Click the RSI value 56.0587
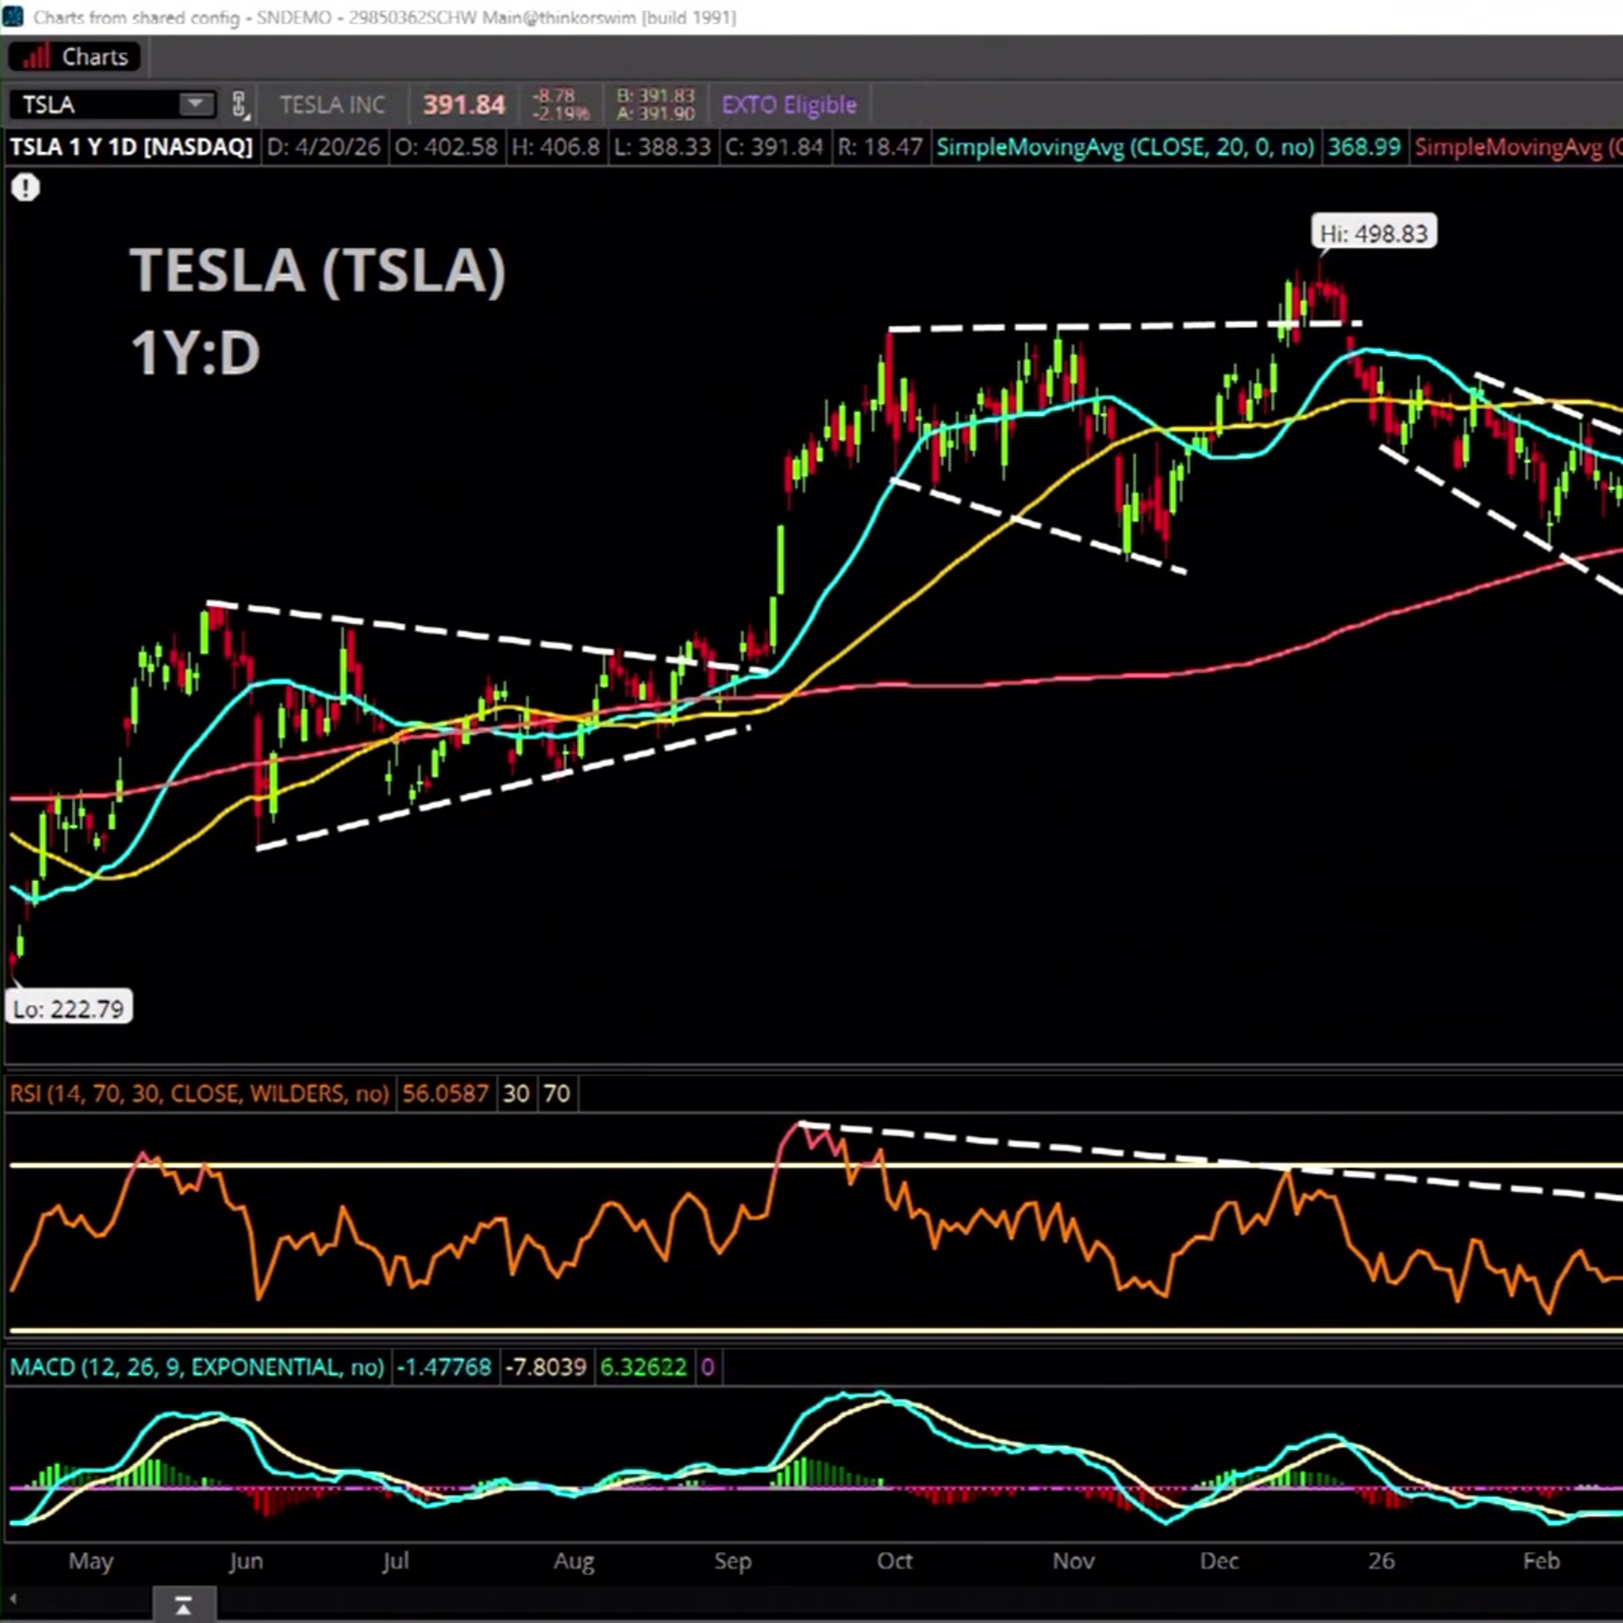This screenshot has width=1623, height=1623. coord(445,1093)
